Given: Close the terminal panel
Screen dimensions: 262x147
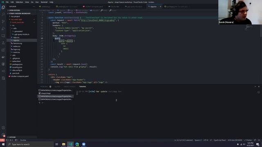Looking at the screenshot, I should point(259,87).
